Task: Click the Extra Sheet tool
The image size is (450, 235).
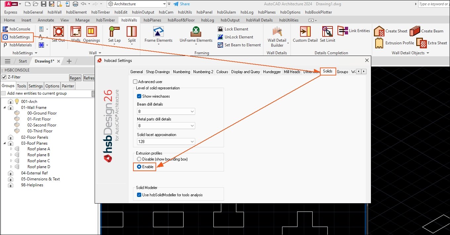Action: tap(432, 43)
